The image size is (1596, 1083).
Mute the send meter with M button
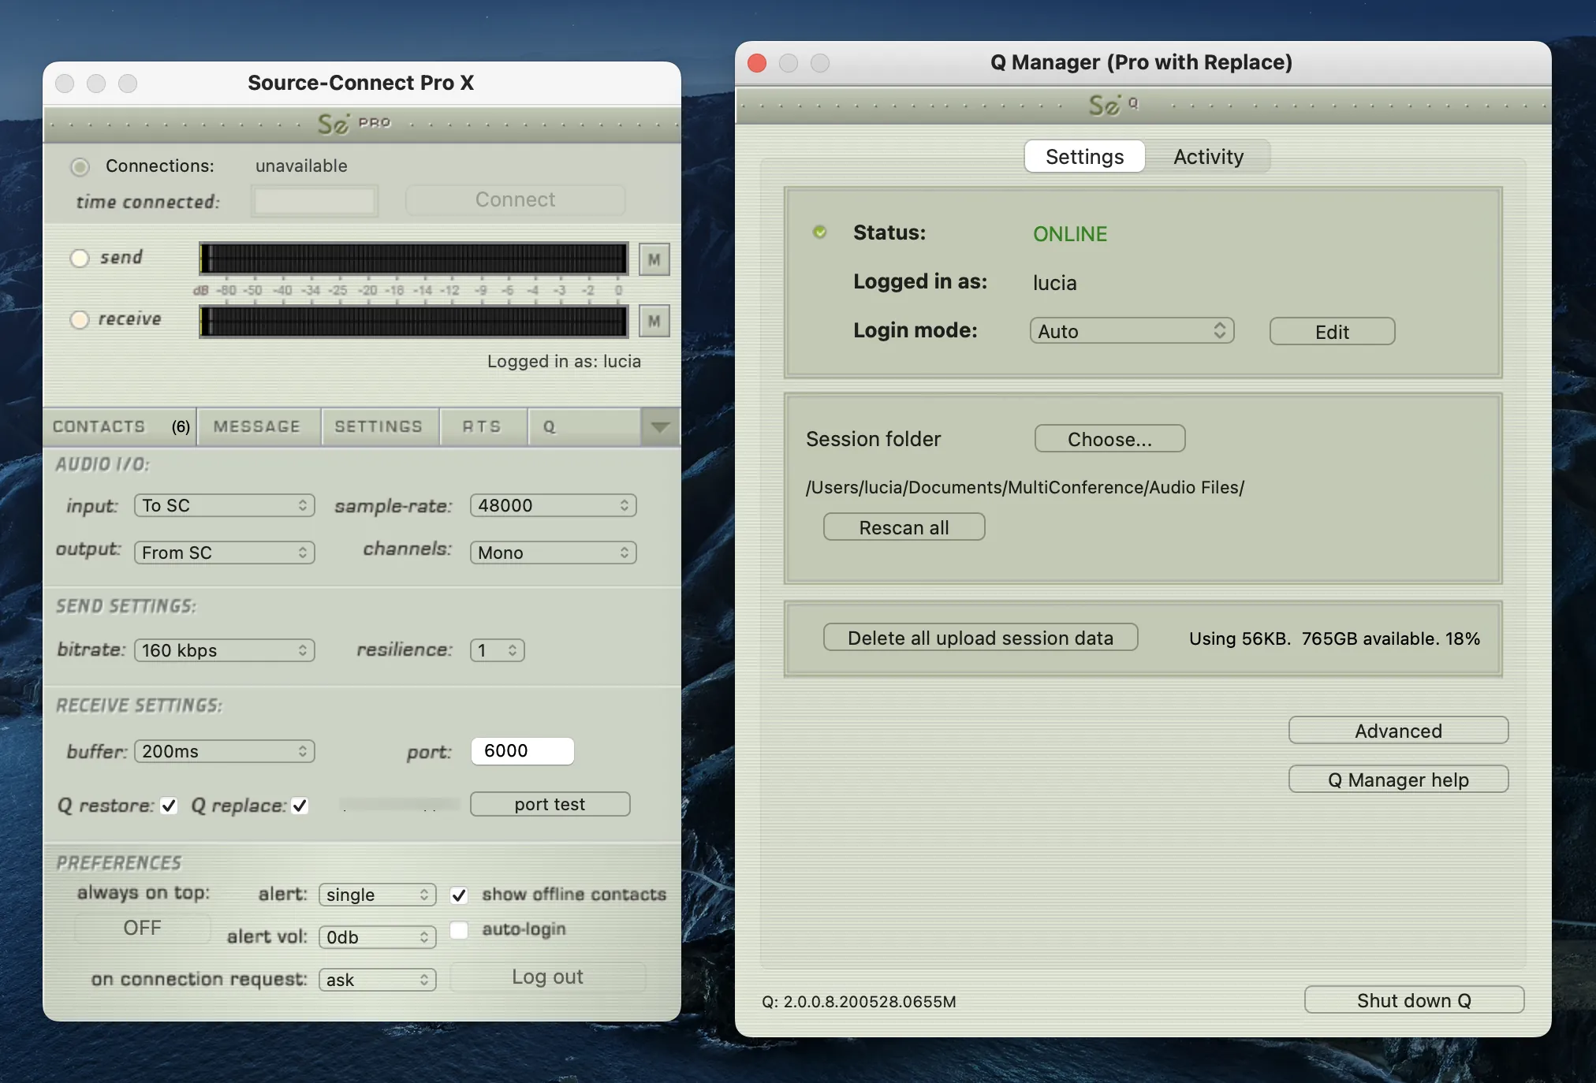[x=654, y=259]
